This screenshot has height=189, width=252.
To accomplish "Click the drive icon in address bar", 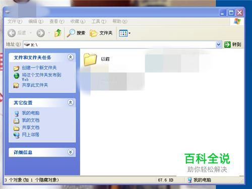I will pos(27,44).
